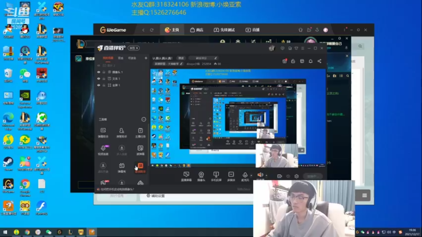The width and height of the screenshot is (422, 237).
Task: Click the share icon above preview
Action: (x=320, y=61)
